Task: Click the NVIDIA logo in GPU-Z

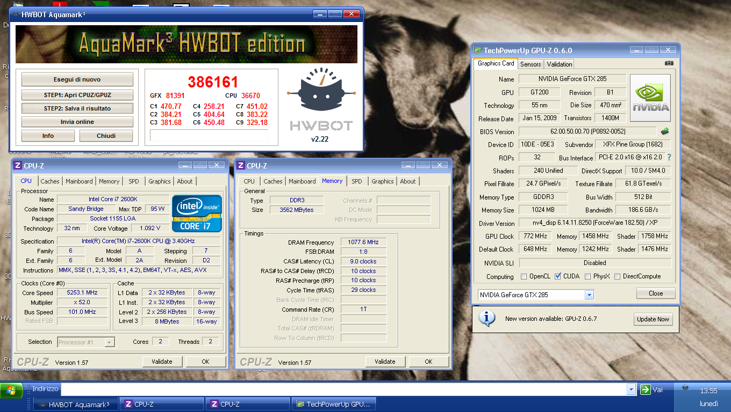Action: [x=650, y=98]
